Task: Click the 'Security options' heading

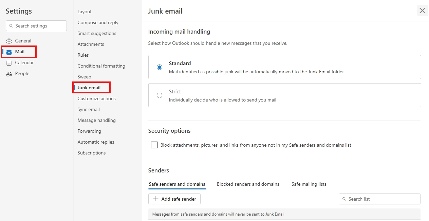Action: pyautogui.click(x=169, y=131)
